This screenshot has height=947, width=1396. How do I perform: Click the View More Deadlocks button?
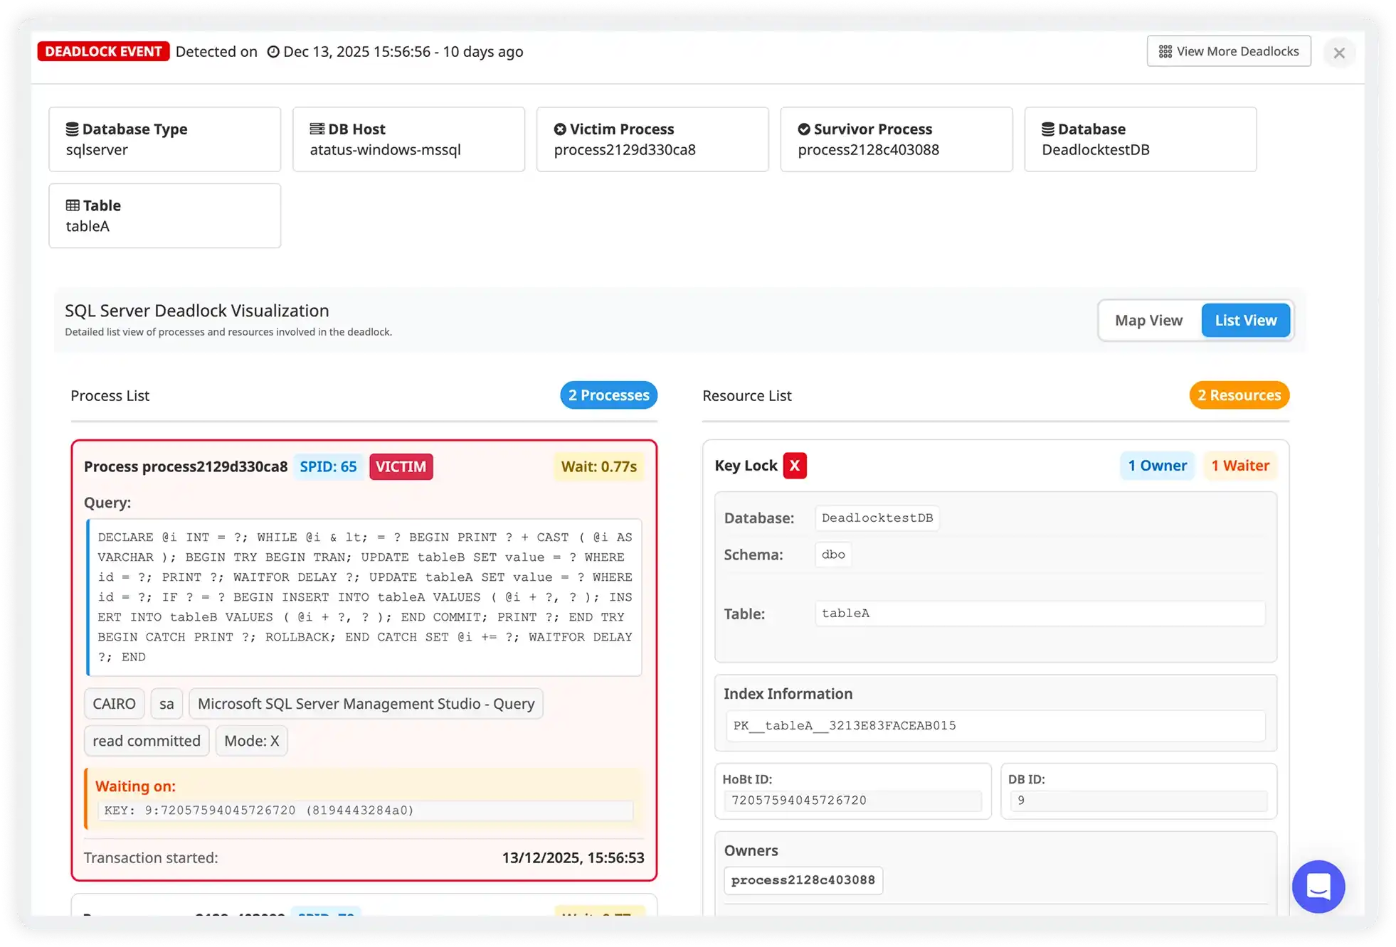coord(1229,52)
